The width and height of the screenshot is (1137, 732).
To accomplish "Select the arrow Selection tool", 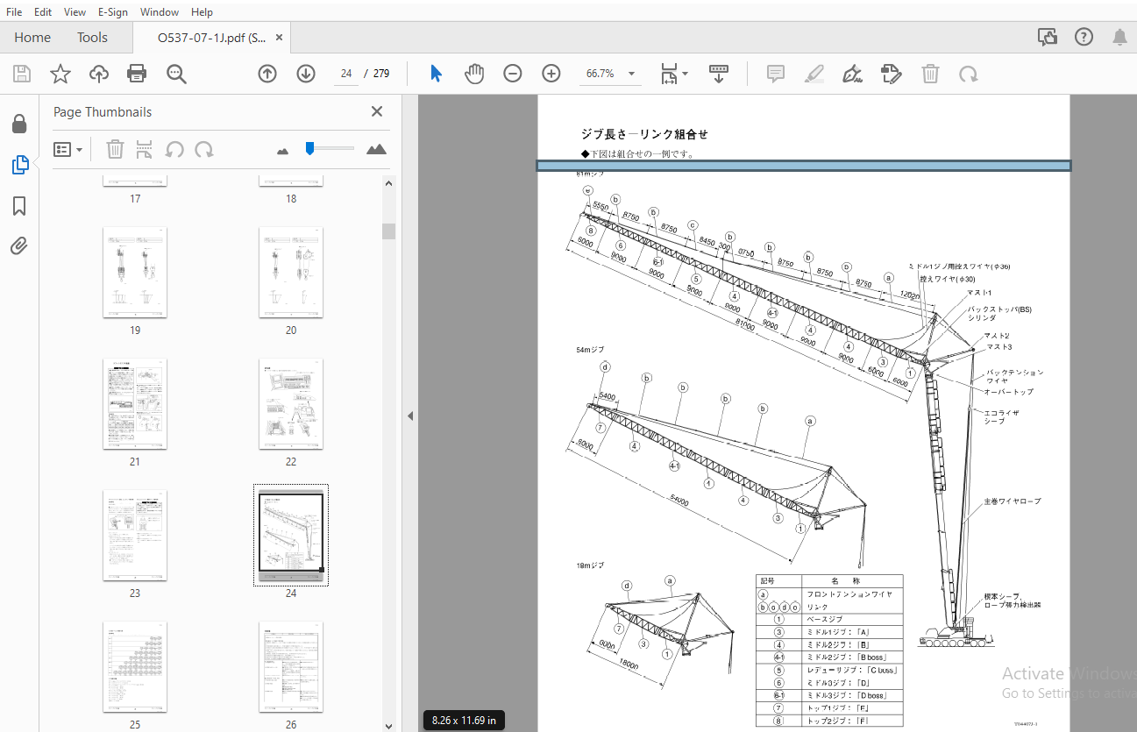I will point(436,74).
